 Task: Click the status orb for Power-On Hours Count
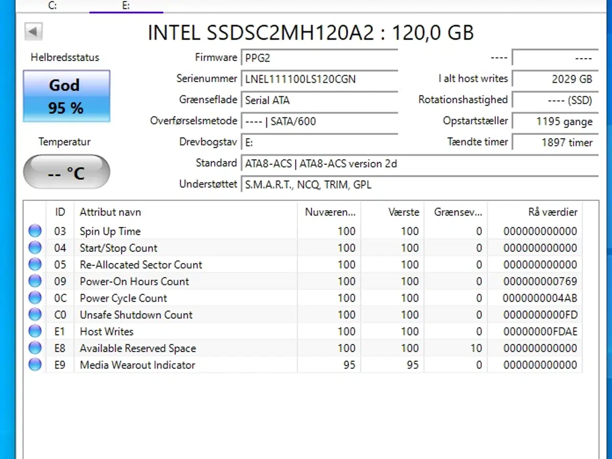pyautogui.click(x=35, y=281)
